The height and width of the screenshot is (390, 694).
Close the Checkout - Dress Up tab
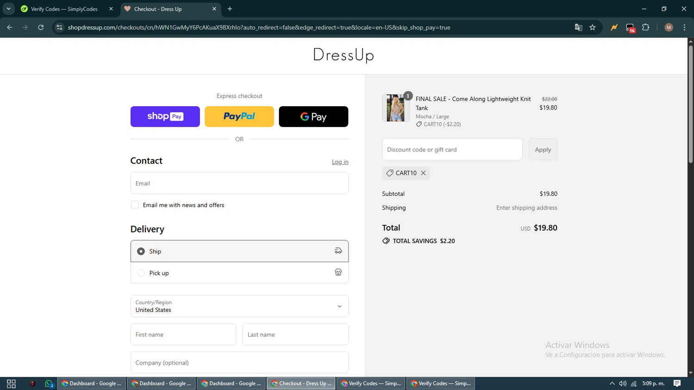click(214, 9)
